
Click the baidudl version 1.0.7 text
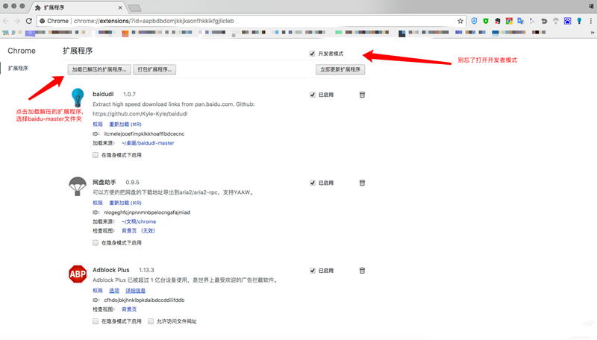[x=129, y=94]
